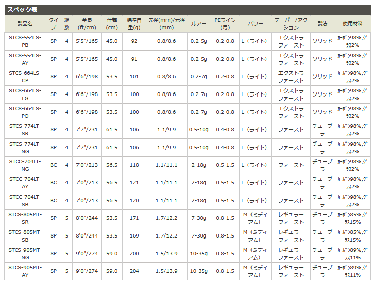This screenshot has width=376, height=284.
Task: Click product name STCS-554LS-AY
Action: 25,59
